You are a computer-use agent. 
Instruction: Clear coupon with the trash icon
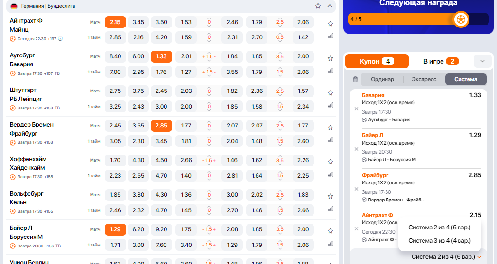click(x=355, y=79)
